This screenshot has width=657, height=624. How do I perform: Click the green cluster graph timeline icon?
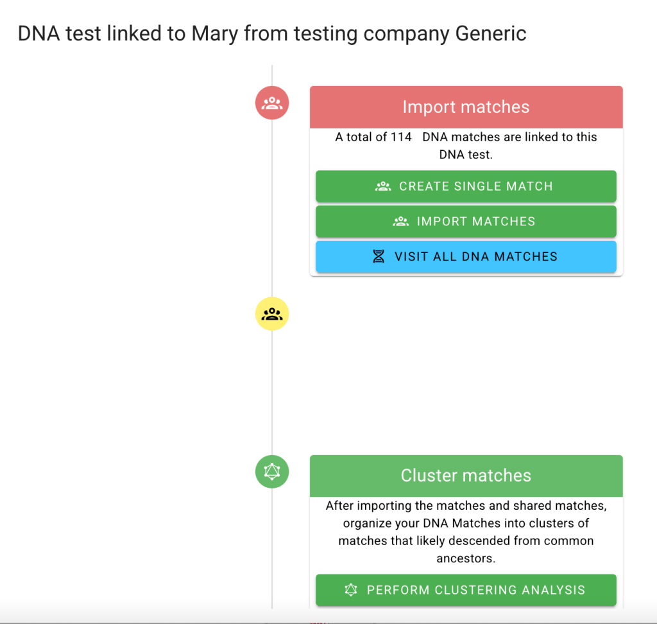272,472
